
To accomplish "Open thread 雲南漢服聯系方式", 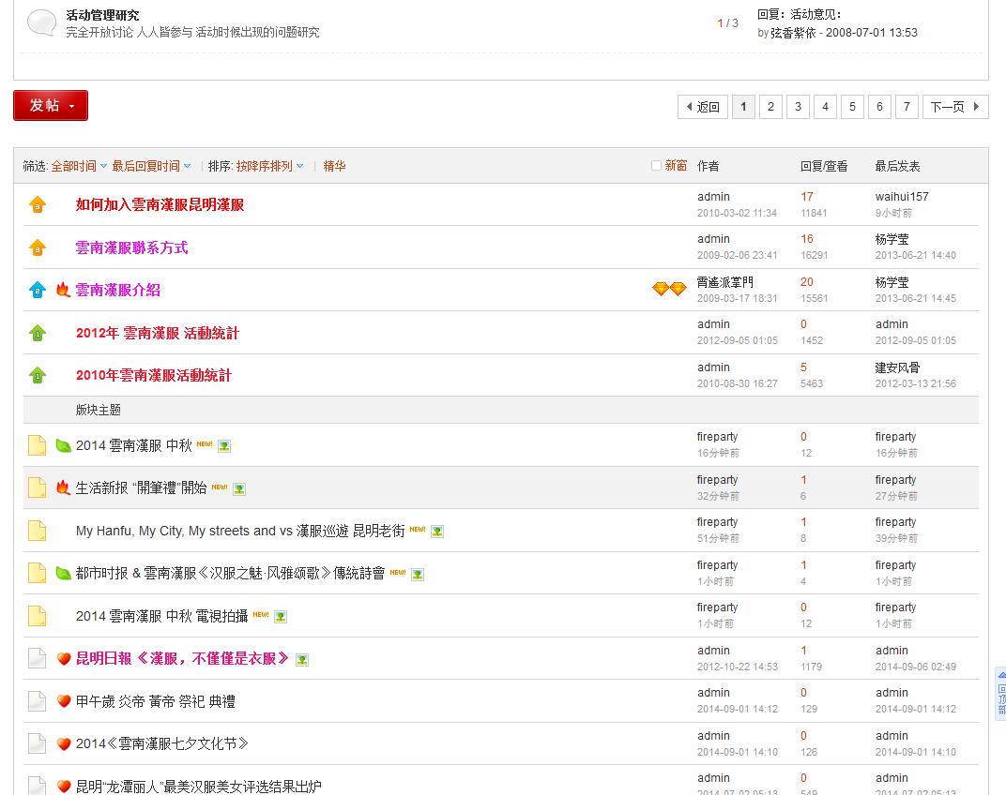I will [131, 247].
